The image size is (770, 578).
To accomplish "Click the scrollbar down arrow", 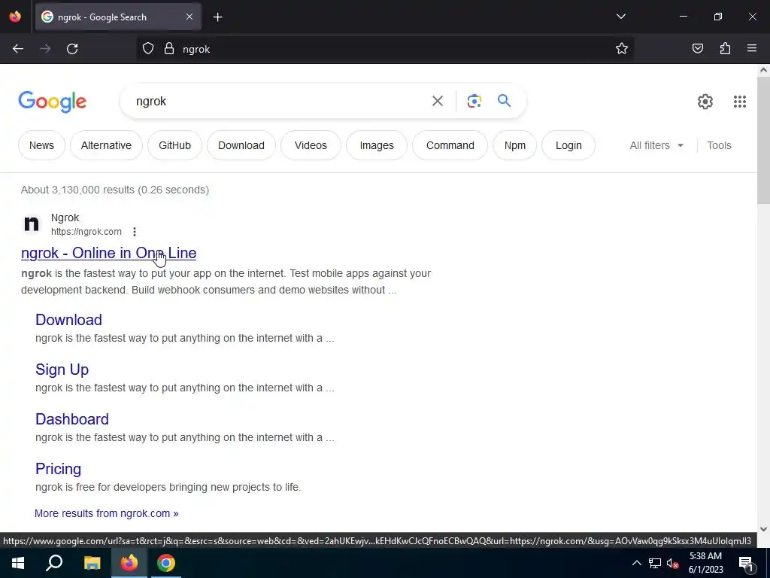I will point(763,529).
